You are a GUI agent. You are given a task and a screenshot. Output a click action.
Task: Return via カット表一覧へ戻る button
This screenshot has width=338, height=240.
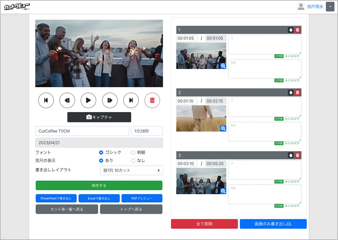[x=67, y=209]
